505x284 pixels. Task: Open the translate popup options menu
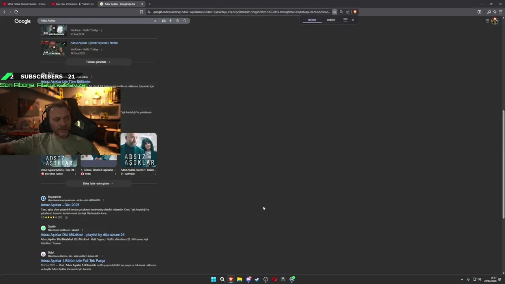tap(345, 20)
